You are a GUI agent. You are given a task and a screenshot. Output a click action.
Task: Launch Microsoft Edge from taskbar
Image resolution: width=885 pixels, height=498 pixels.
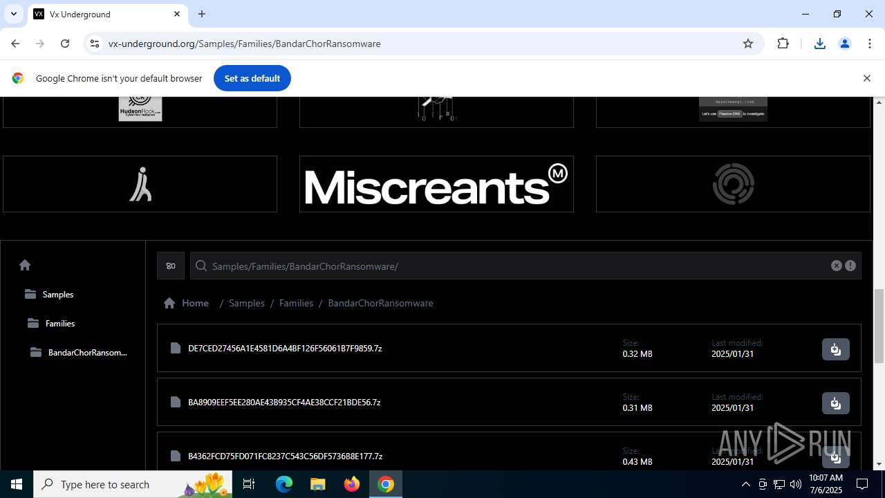284,484
